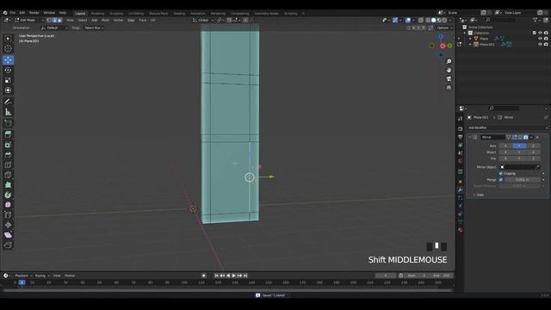Viewport: 551px width, 310px height.
Task: Select the Knife tool
Action: point(8,175)
